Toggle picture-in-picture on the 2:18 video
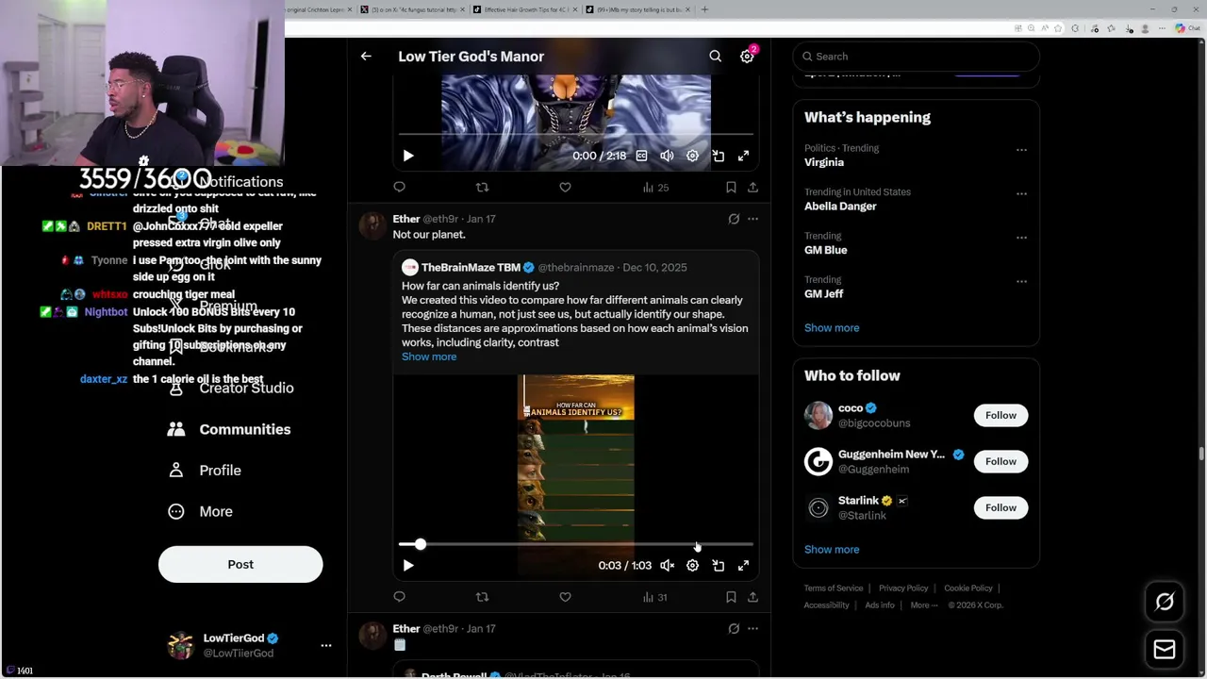The width and height of the screenshot is (1207, 679). pos(719,156)
